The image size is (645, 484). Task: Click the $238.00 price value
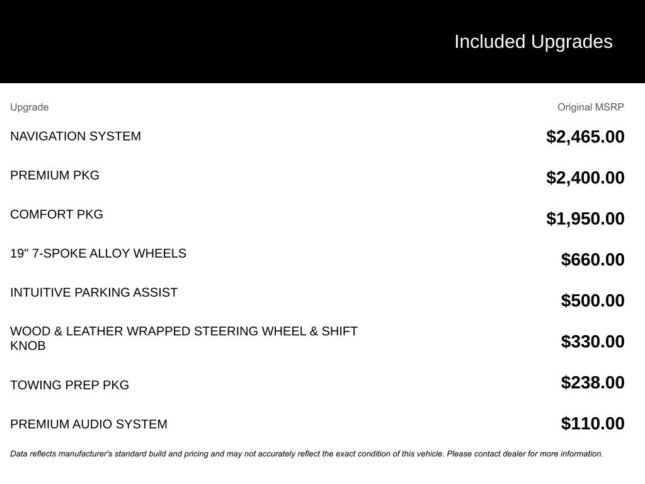click(592, 383)
